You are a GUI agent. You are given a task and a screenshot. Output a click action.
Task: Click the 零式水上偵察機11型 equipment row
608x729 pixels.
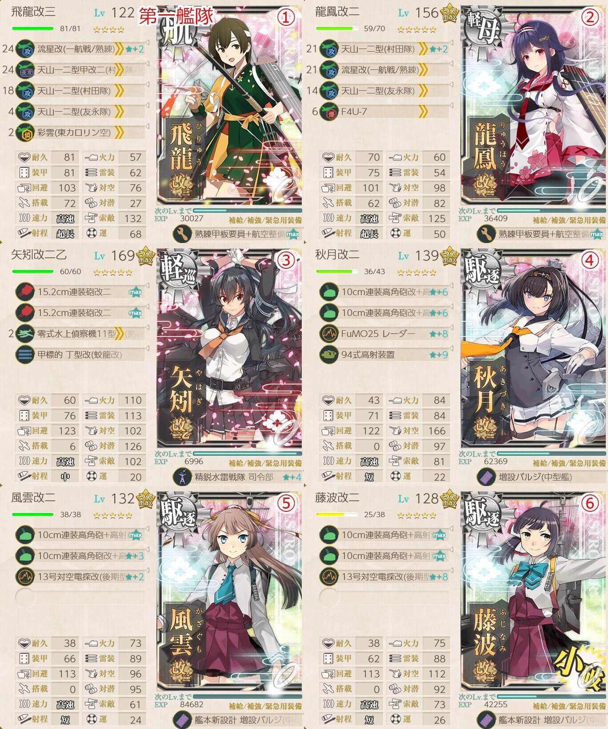[x=80, y=334]
